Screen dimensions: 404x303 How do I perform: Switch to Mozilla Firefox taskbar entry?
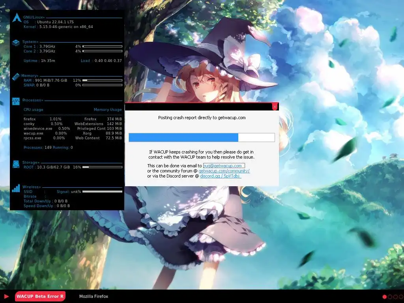tap(94, 296)
